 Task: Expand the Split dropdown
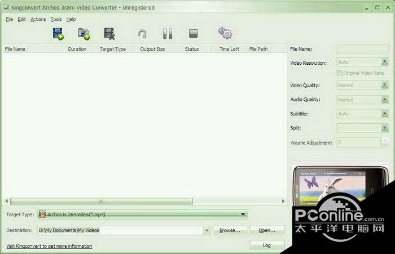[x=385, y=128]
